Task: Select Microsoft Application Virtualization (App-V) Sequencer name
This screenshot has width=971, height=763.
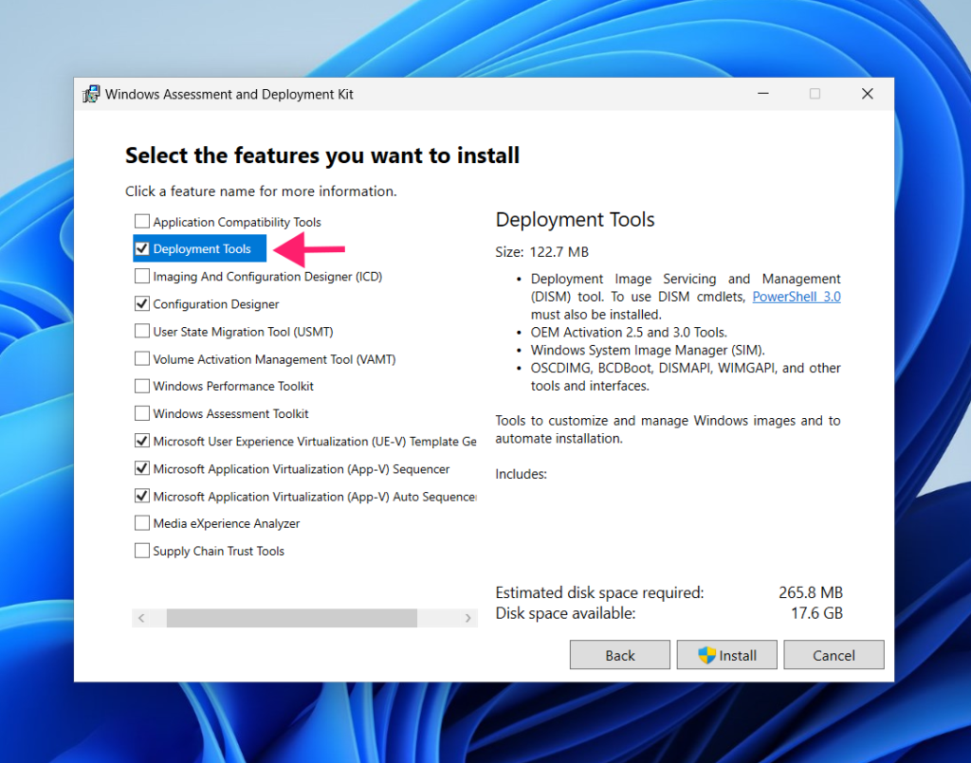Action: point(302,469)
